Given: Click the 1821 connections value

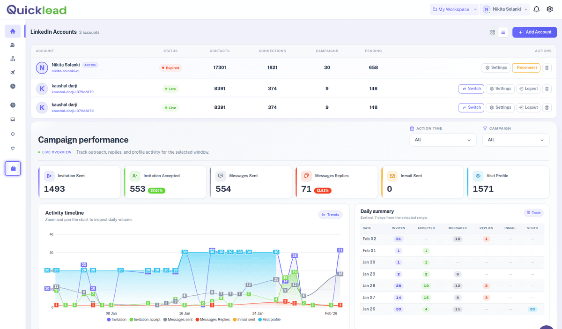Looking at the screenshot, I should [272, 67].
